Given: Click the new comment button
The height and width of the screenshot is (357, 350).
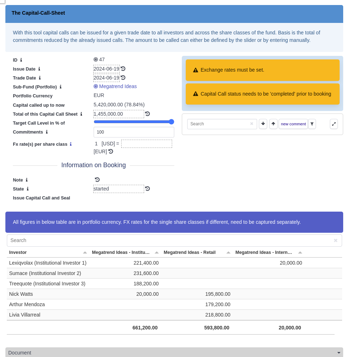Looking at the screenshot, I should (293, 124).
